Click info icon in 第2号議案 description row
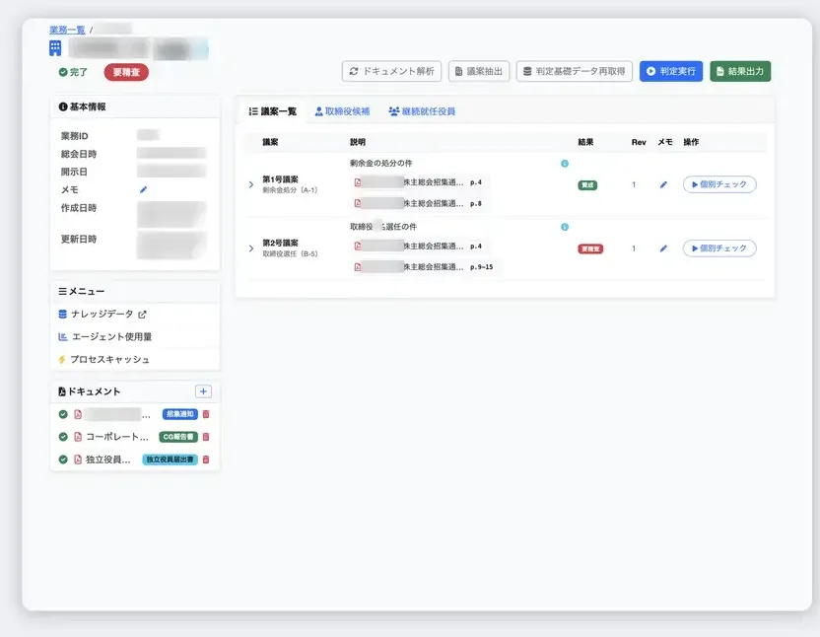 pyautogui.click(x=565, y=227)
